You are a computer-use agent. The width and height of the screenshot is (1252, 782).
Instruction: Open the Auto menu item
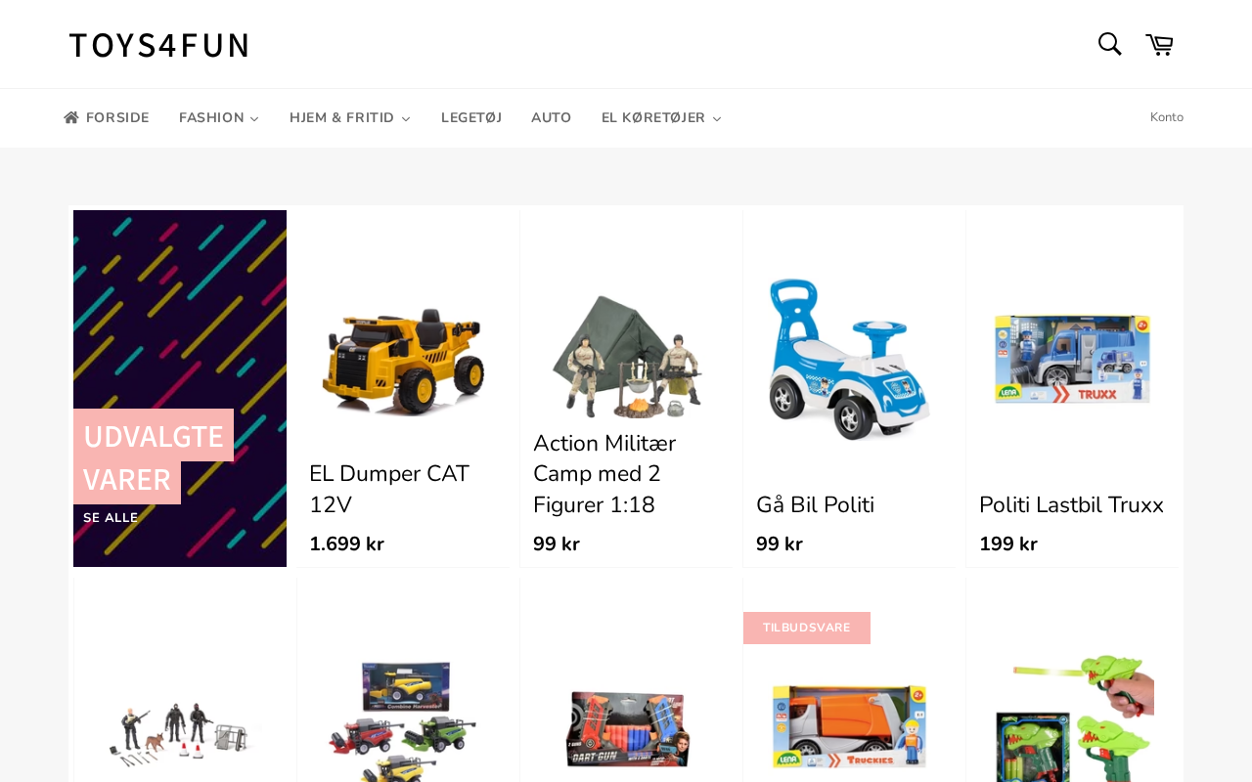pos(552,118)
